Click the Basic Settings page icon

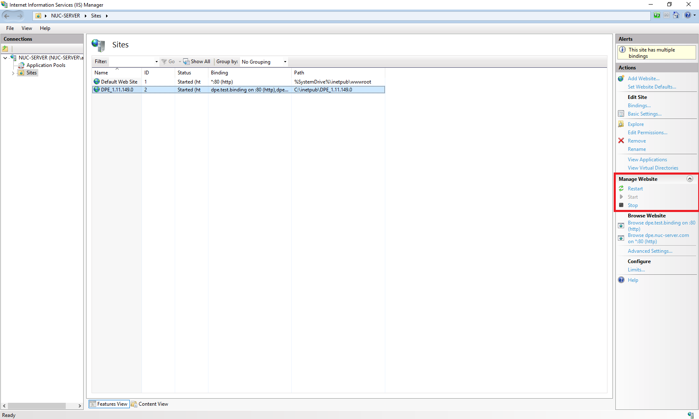point(621,114)
